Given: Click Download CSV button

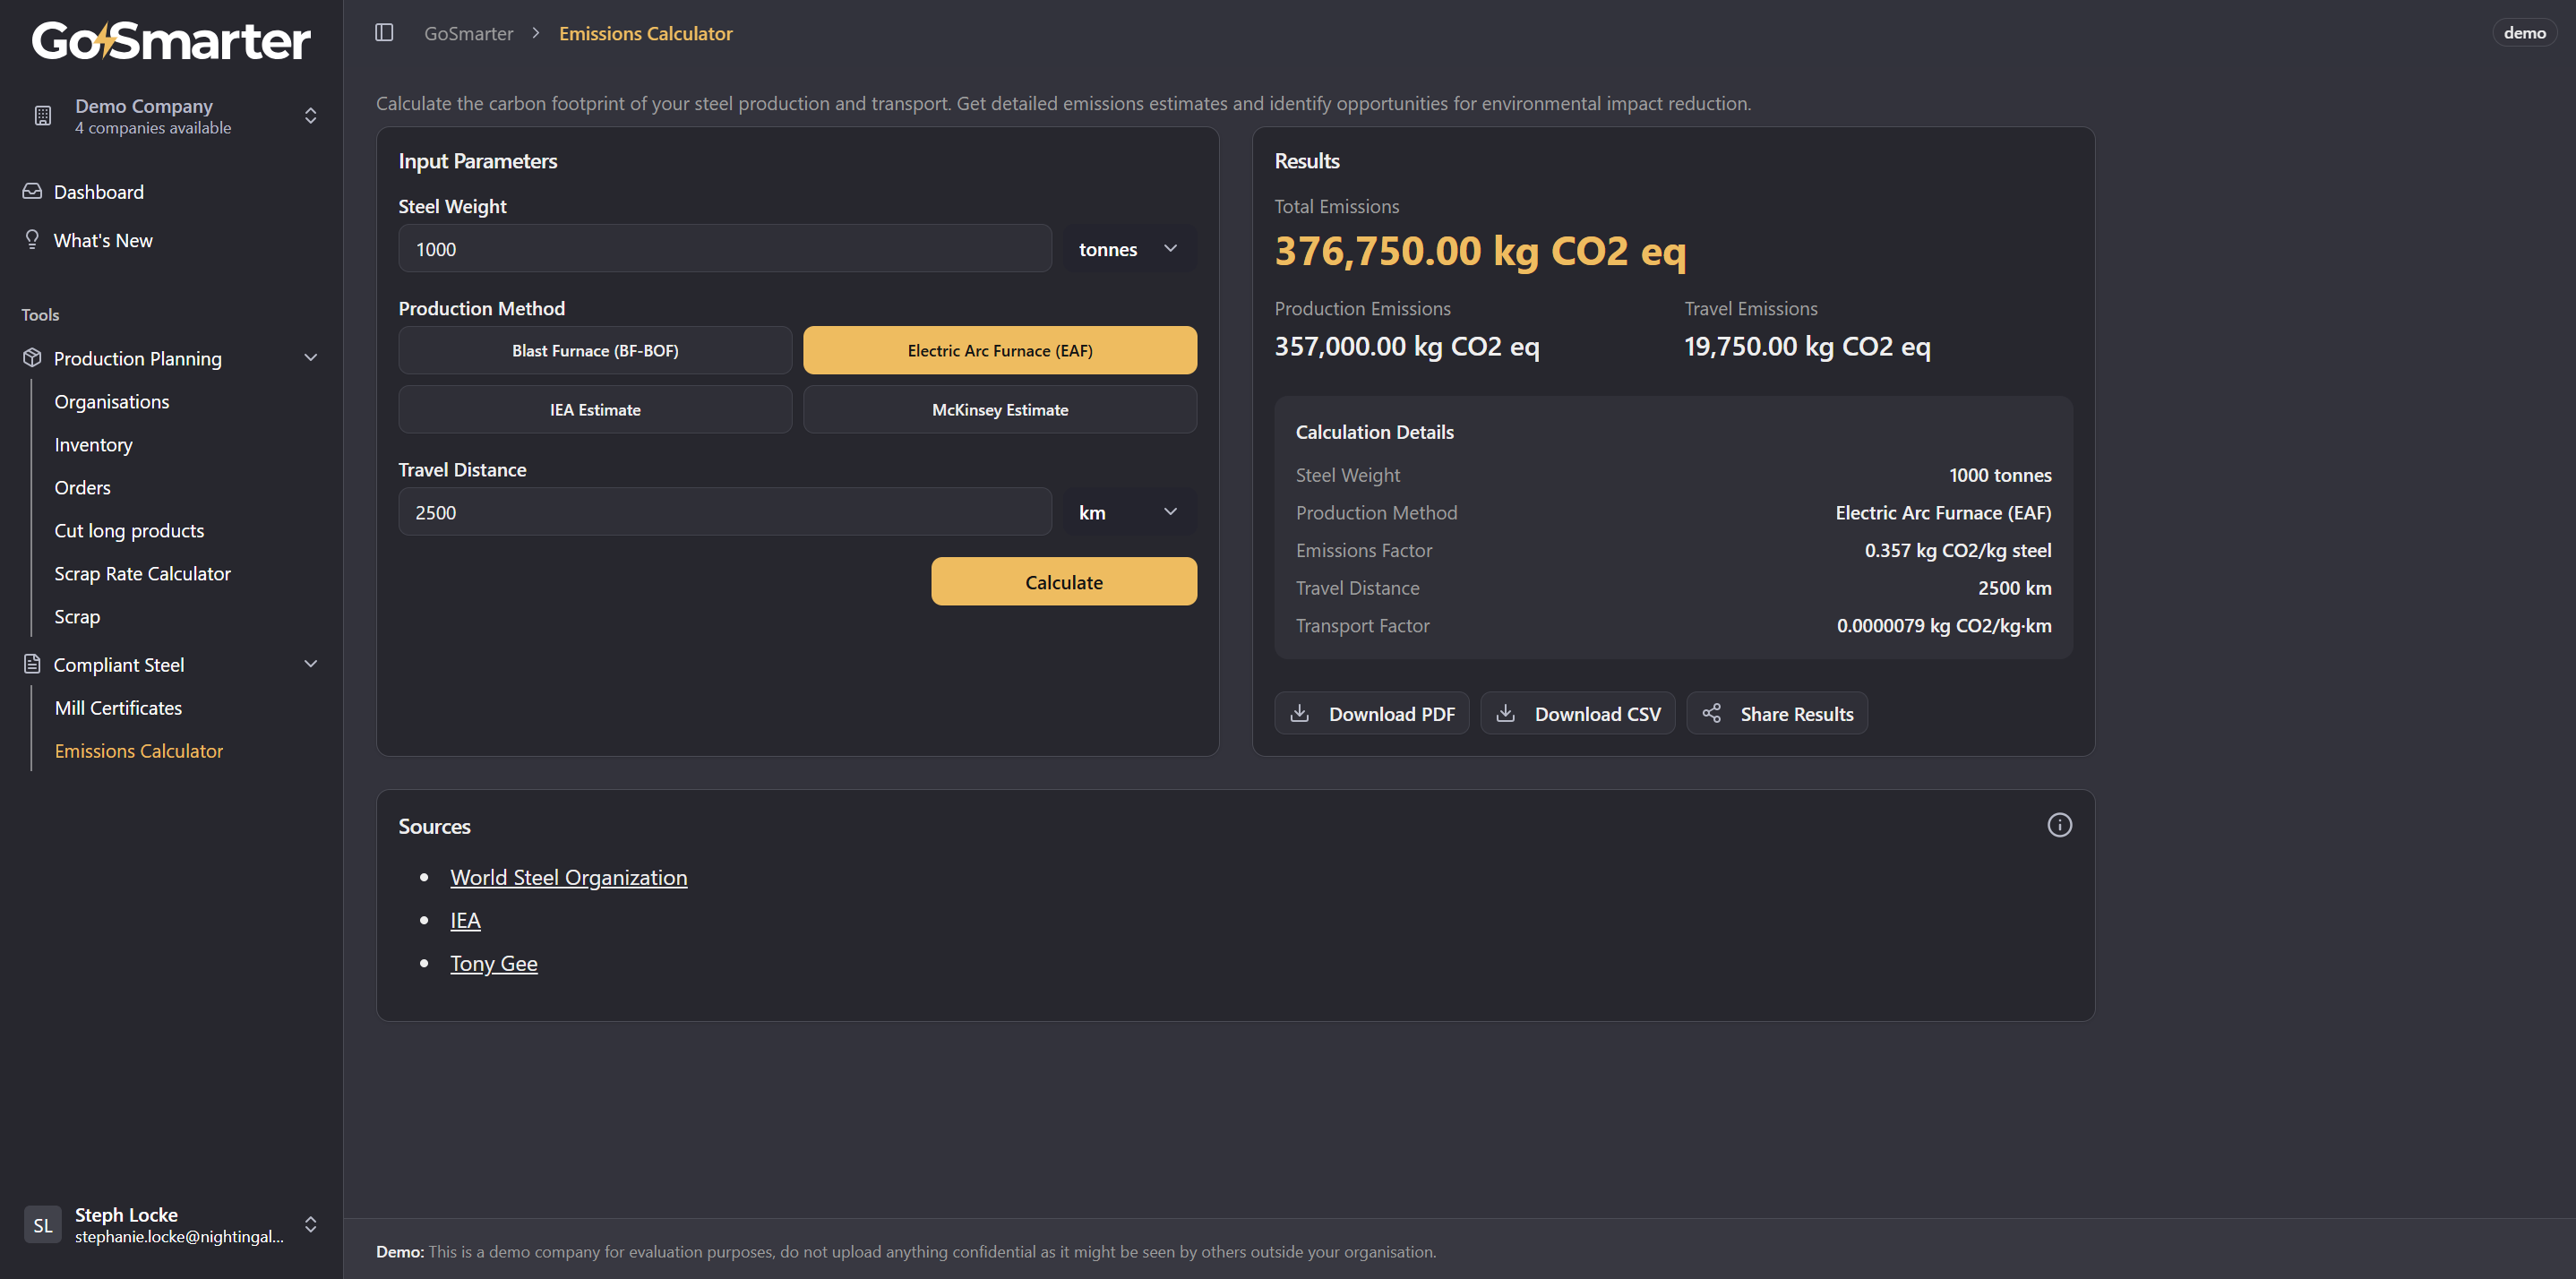Looking at the screenshot, I should 1577,713.
